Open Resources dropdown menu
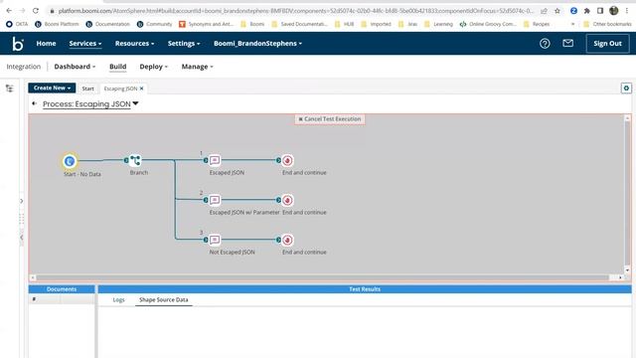This screenshot has width=636, height=358. 135,44
